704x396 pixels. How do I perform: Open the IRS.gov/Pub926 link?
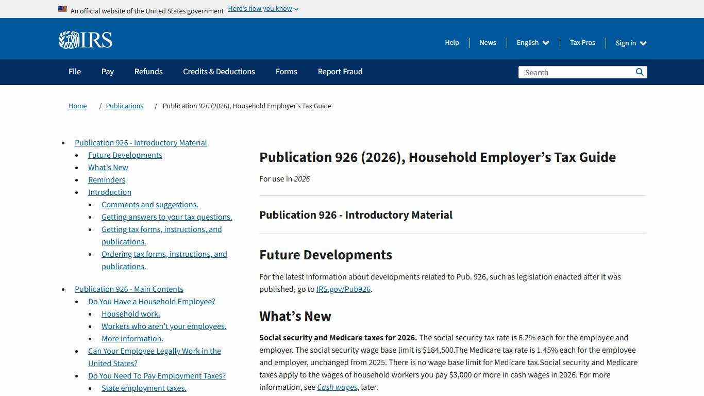(343, 289)
